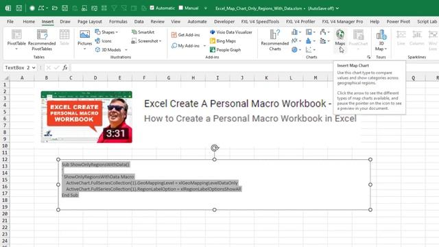Insert a PivotTable
The width and height of the screenshot is (439, 247).
16,40
